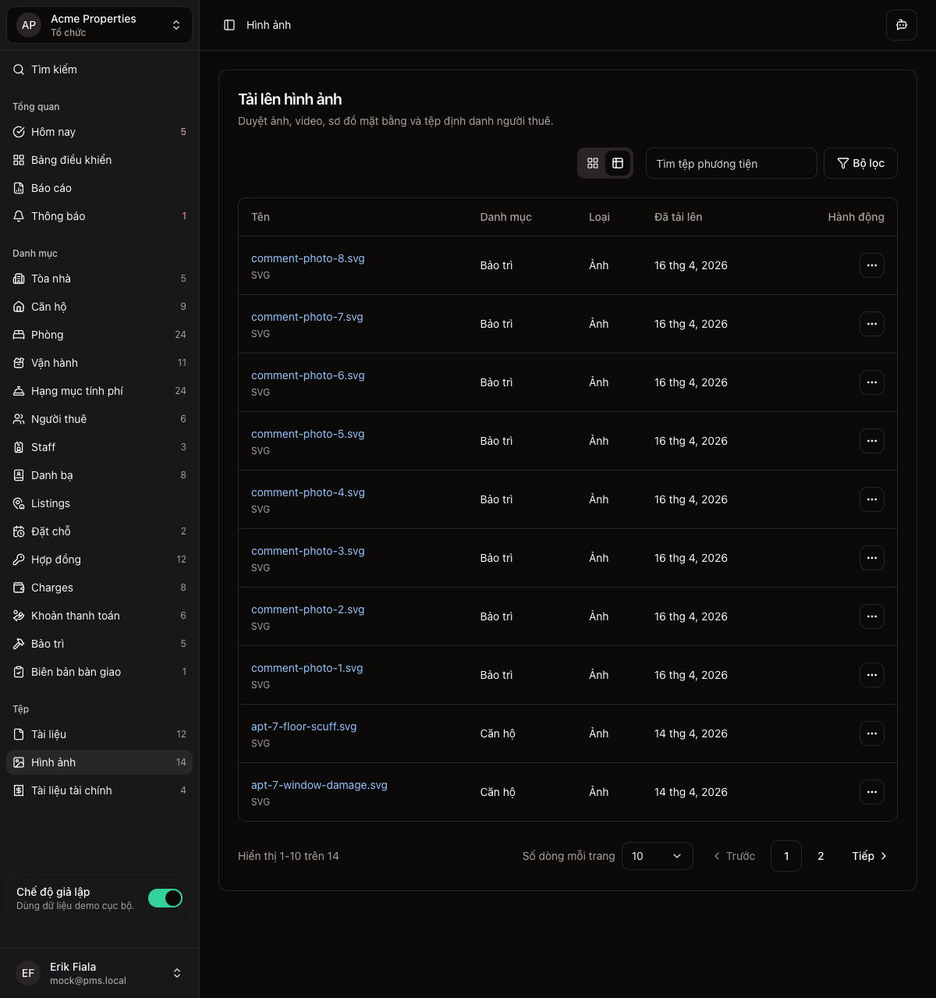
Task: Disable the Chế độ giả lập switch
Action: click(x=165, y=898)
